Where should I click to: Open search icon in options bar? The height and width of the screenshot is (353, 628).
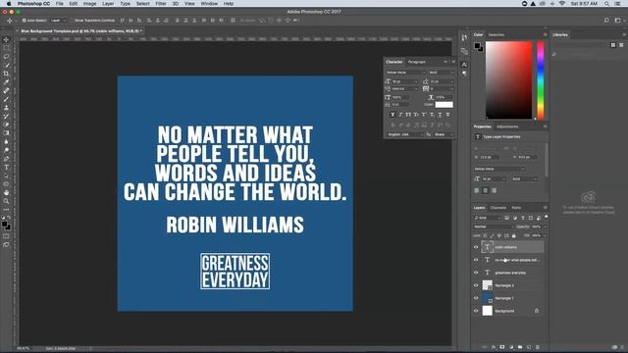606,20
